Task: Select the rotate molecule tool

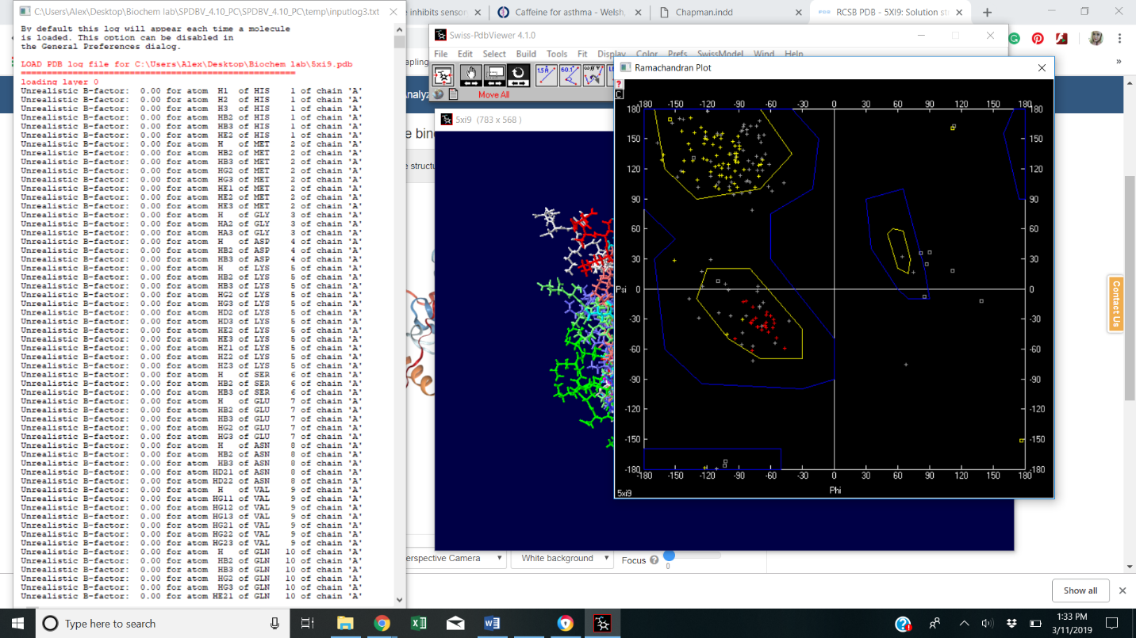Action: [518, 74]
